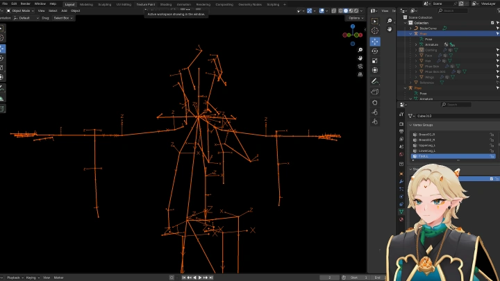Expand the Clothing object in Outliner

[416, 50]
